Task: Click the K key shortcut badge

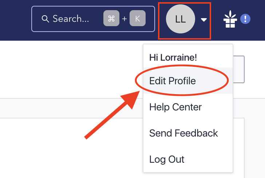Action: 138,19
